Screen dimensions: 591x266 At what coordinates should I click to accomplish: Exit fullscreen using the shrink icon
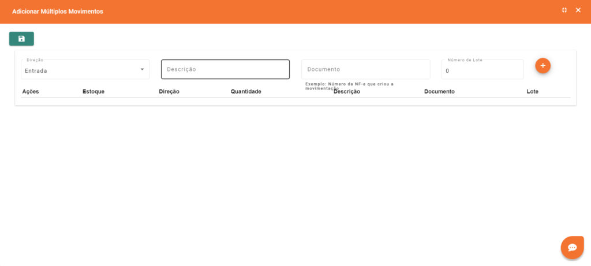pyautogui.click(x=564, y=10)
